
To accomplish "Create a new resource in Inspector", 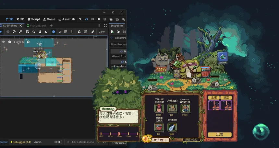I will tap(112, 32).
